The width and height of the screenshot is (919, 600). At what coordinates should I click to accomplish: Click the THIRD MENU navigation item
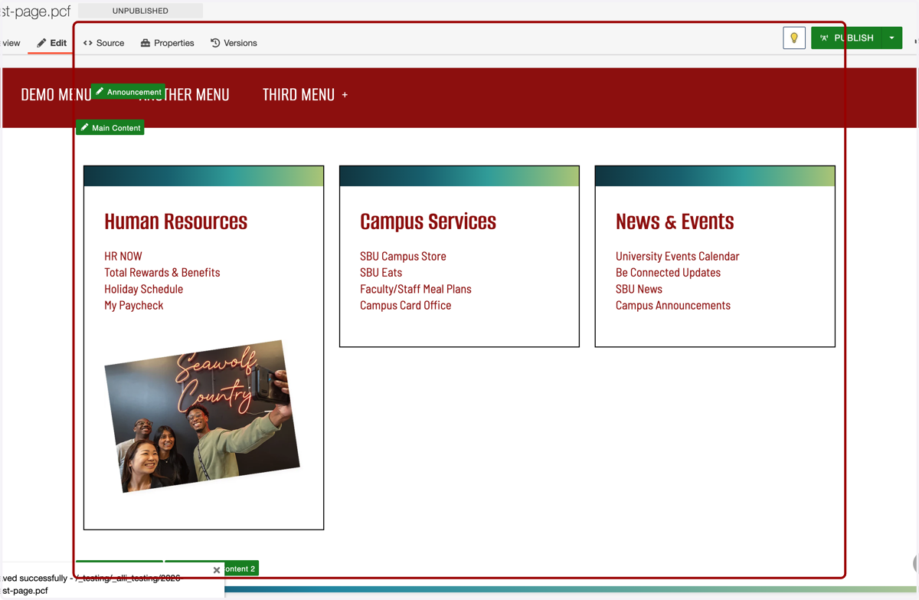299,94
